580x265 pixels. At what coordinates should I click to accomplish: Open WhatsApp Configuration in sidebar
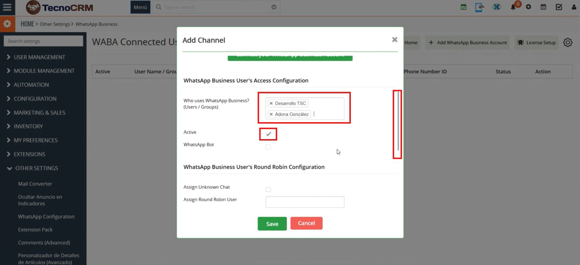coord(46,217)
